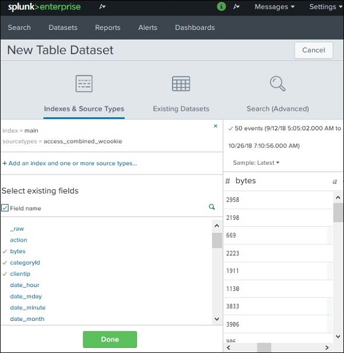
Task: Expand the Settings dropdown menu
Action: pos(325,7)
